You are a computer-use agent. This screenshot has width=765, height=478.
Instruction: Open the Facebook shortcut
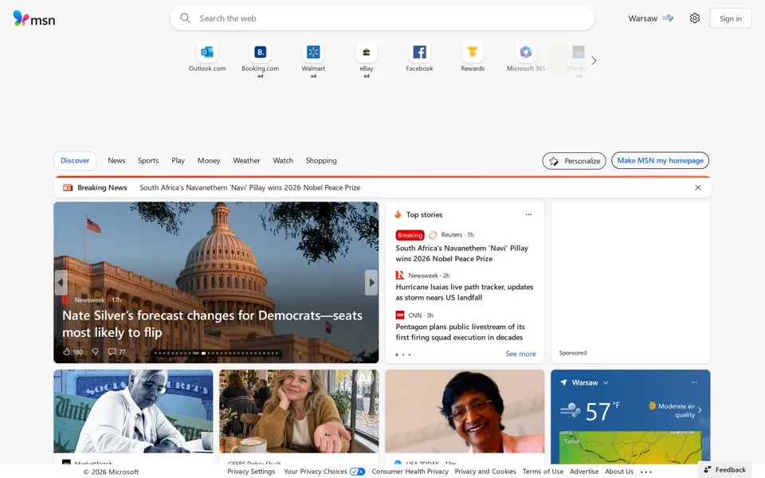pos(420,57)
